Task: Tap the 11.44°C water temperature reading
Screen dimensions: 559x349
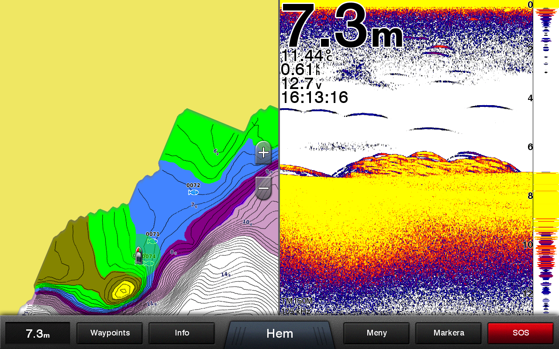Action: tap(306, 56)
